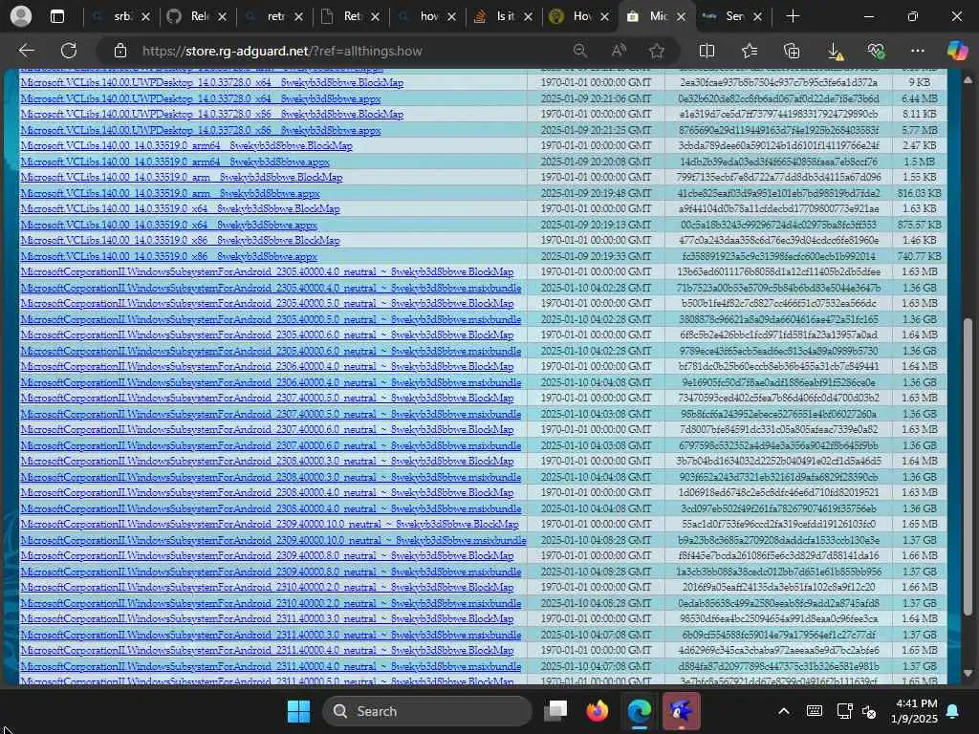
Task: Open Settings and more menu
Action: 917,52
